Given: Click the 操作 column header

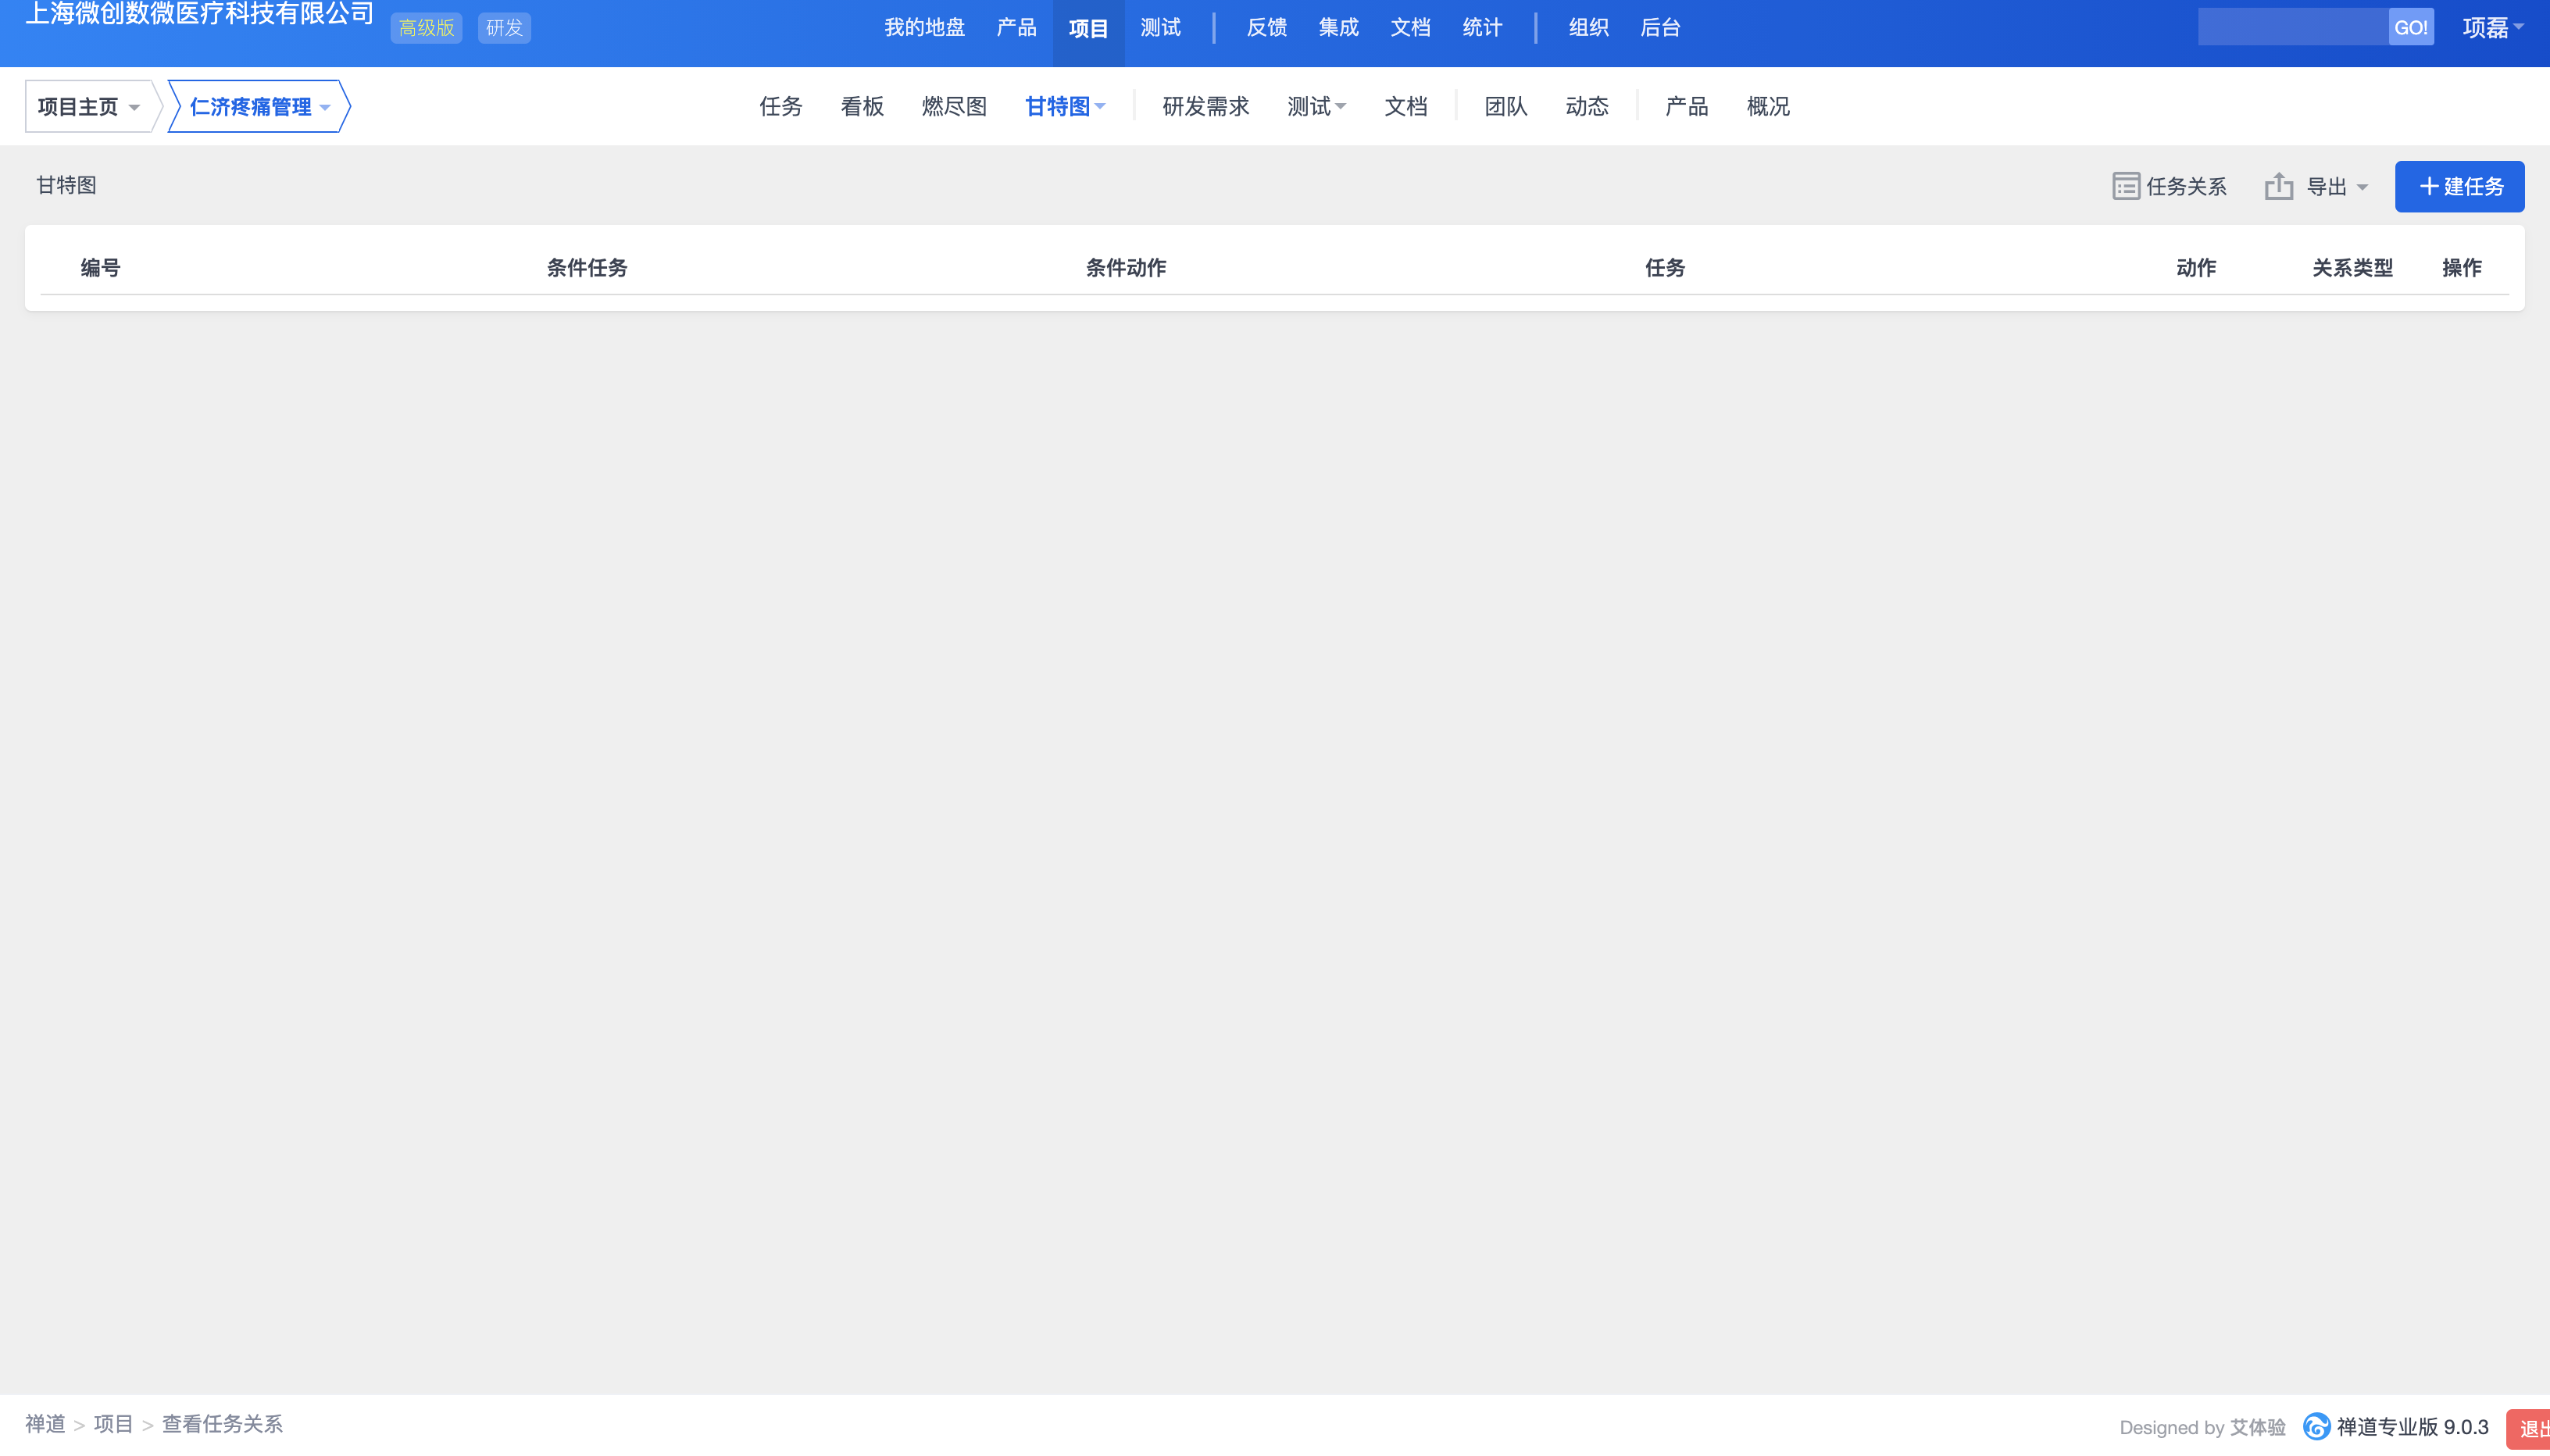Looking at the screenshot, I should coord(2462,268).
